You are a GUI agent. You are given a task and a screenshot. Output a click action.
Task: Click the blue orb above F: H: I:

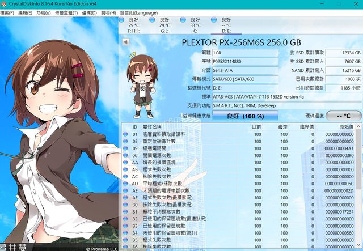pyautogui.click(x=121, y=20)
